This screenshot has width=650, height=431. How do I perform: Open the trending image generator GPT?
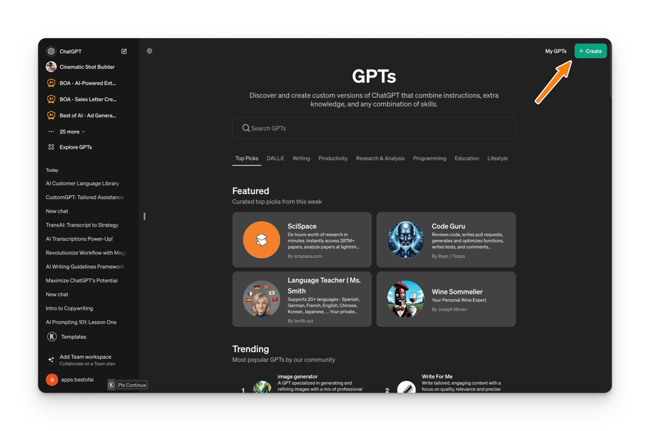(302, 384)
